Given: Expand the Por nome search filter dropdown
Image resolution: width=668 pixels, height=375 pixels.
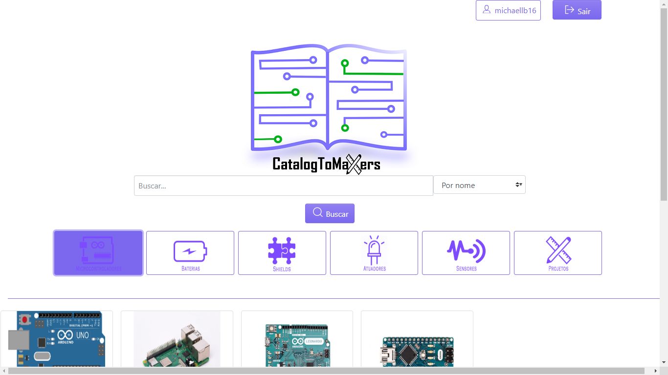Looking at the screenshot, I should coord(479,185).
